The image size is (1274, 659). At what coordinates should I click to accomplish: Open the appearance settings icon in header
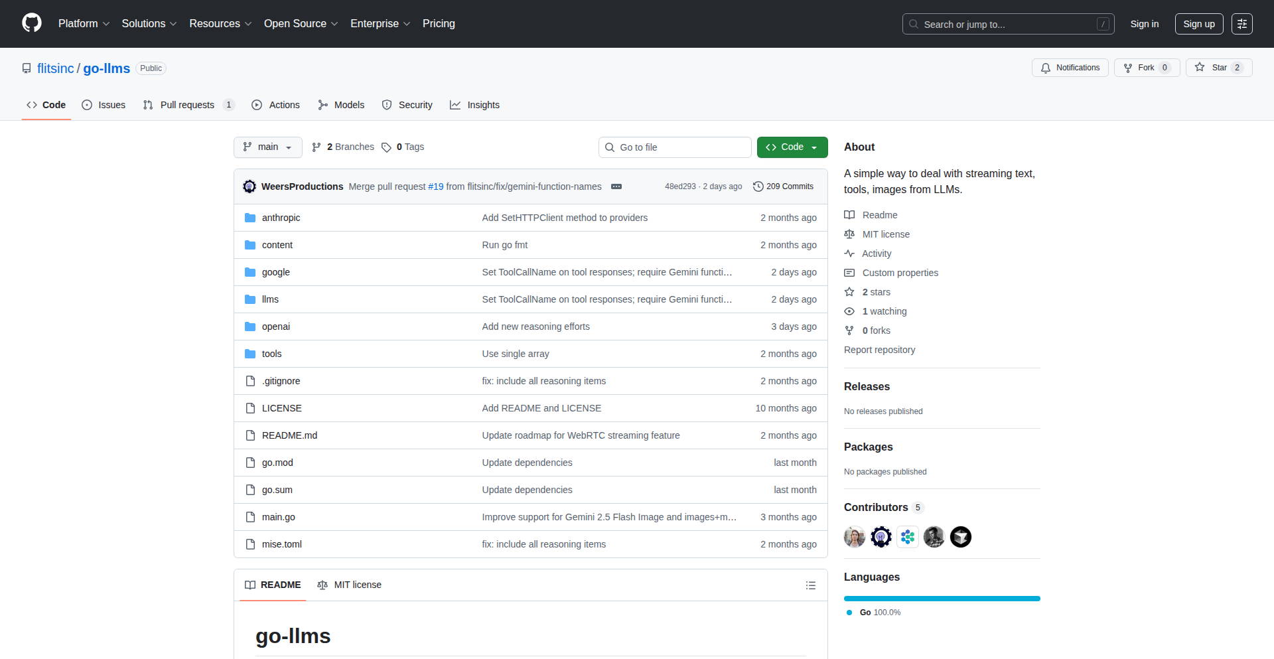pos(1241,24)
